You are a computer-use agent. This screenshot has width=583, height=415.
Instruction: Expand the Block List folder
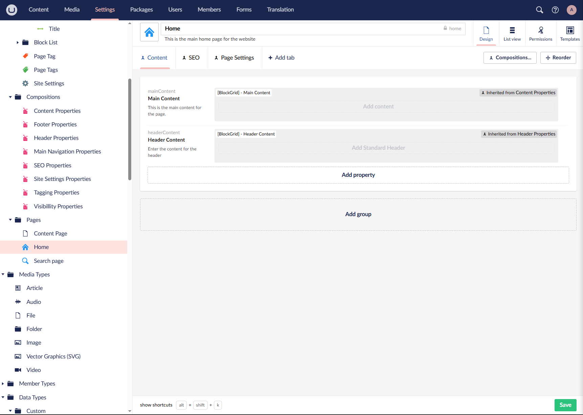[x=18, y=43]
